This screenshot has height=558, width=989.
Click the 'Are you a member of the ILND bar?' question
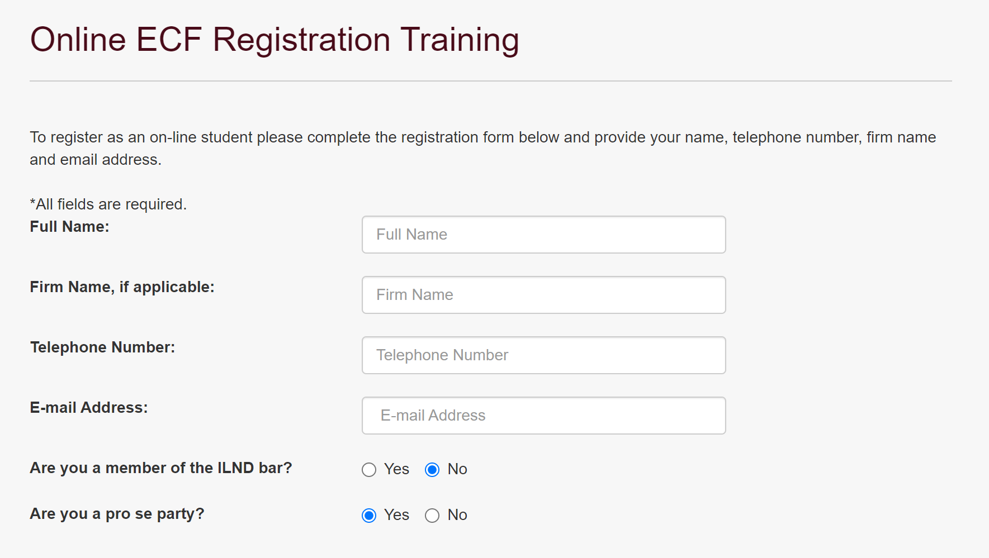[x=161, y=468]
